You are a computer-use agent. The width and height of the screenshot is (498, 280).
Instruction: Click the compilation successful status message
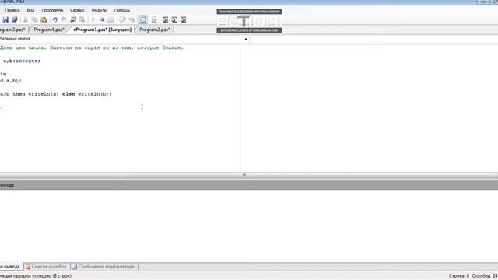pos(36,276)
